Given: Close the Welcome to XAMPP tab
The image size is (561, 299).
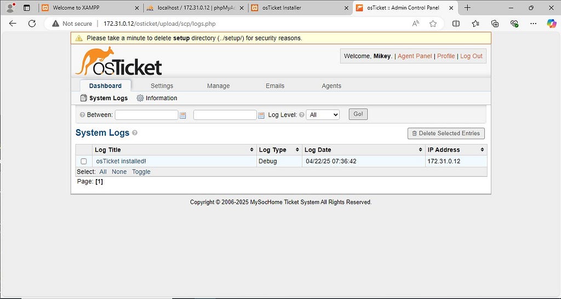Looking at the screenshot, I should (x=136, y=8).
